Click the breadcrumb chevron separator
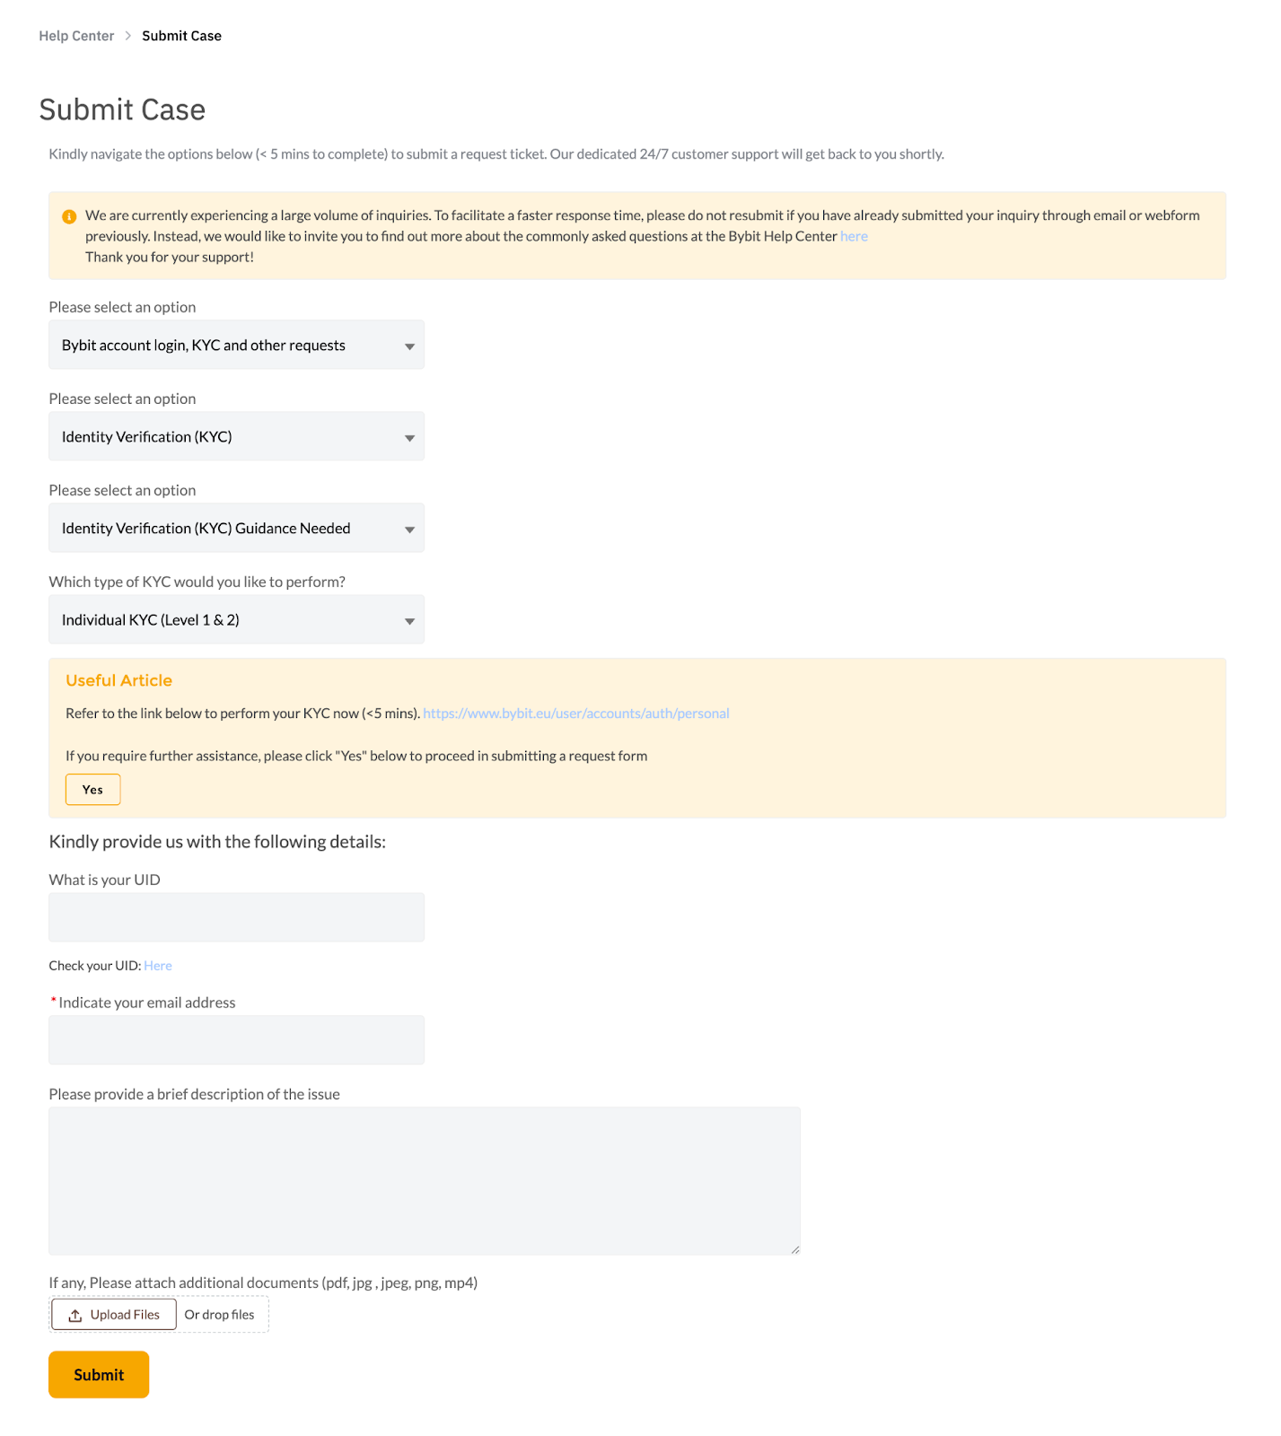This screenshot has height=1436, width=1281. click(x=128, y=36)
